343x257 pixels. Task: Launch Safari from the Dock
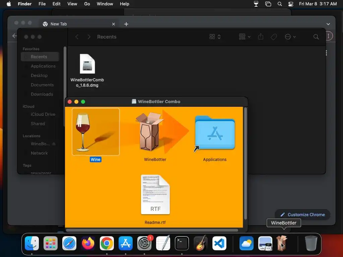(69, 243)
